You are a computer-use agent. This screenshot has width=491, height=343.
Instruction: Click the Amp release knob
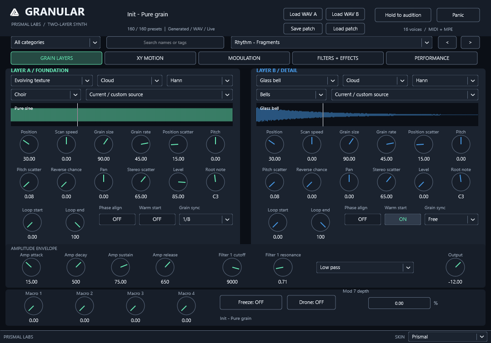tap(165, 267)
